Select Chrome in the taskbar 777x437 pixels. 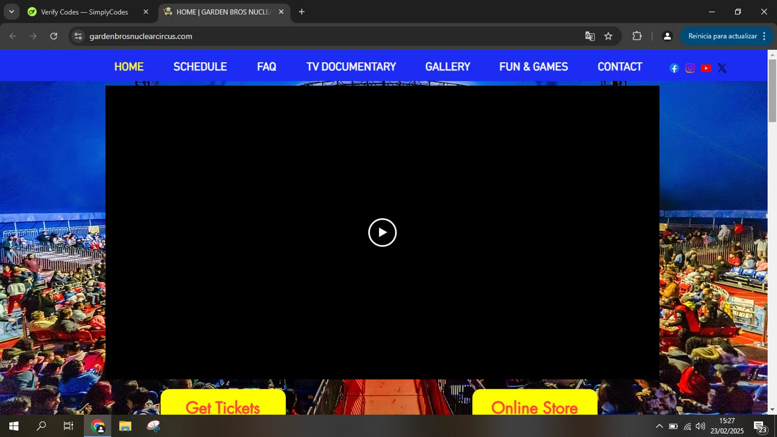pyautogui.click(x=97, y=426)
